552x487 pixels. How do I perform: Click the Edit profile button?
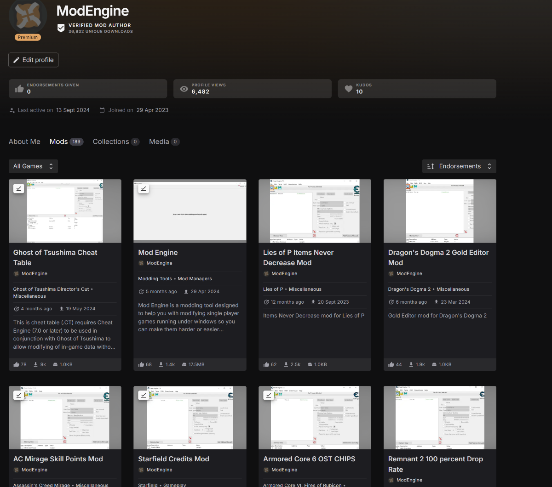point(34,60)
